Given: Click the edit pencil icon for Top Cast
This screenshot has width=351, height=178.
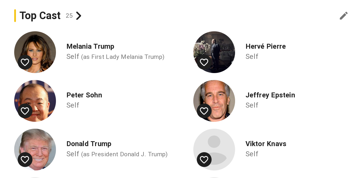Looking at the screenshot, I should coord(343,16).
